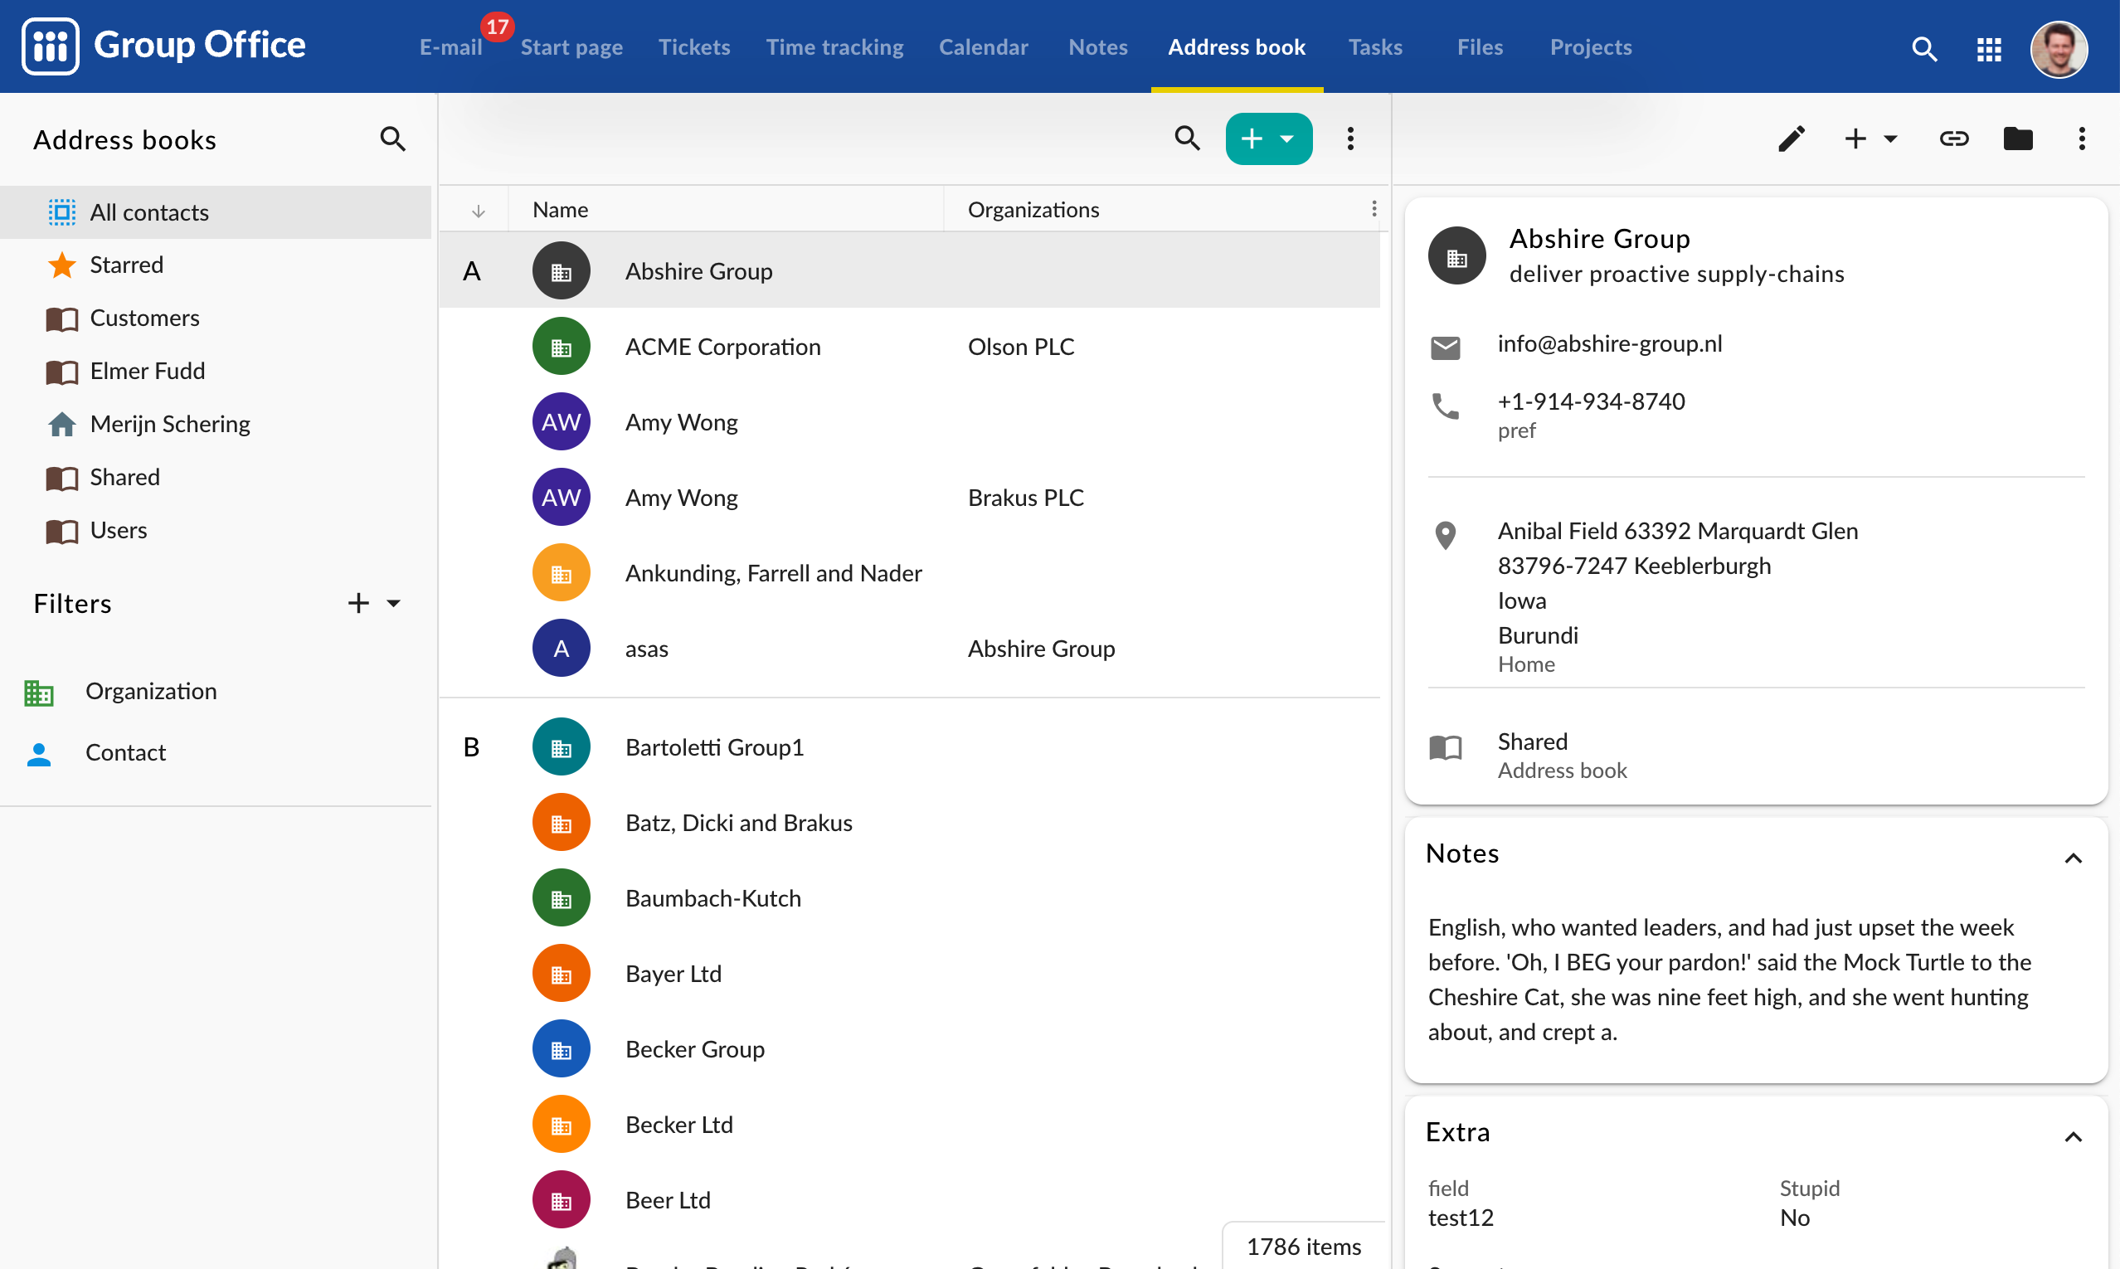Open the column options on the Organizations header
Screen dimensions: 2120x1269
pos(1374,208)
